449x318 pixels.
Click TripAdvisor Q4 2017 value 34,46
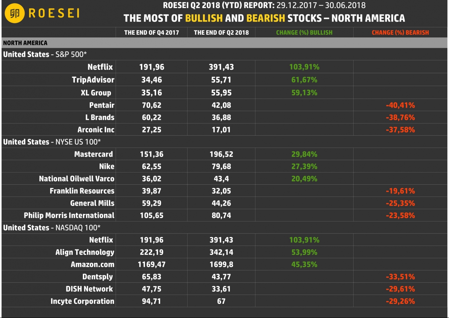coord(152,80)
